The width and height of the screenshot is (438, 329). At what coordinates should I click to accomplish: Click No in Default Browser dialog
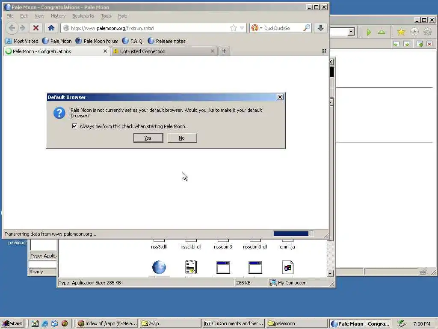pyautogui.click(x=182, y=138)
